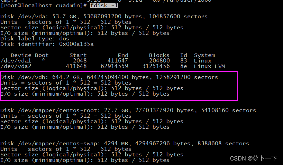The image size is (283, 165).
Task: Select the "/dev/vda2" partition name
Action: coord(16,66)
